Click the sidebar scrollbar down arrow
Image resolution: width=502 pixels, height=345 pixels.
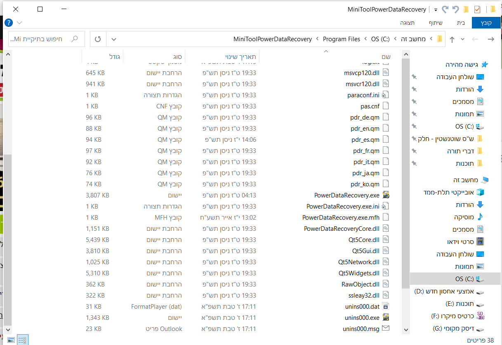point(405,329)
